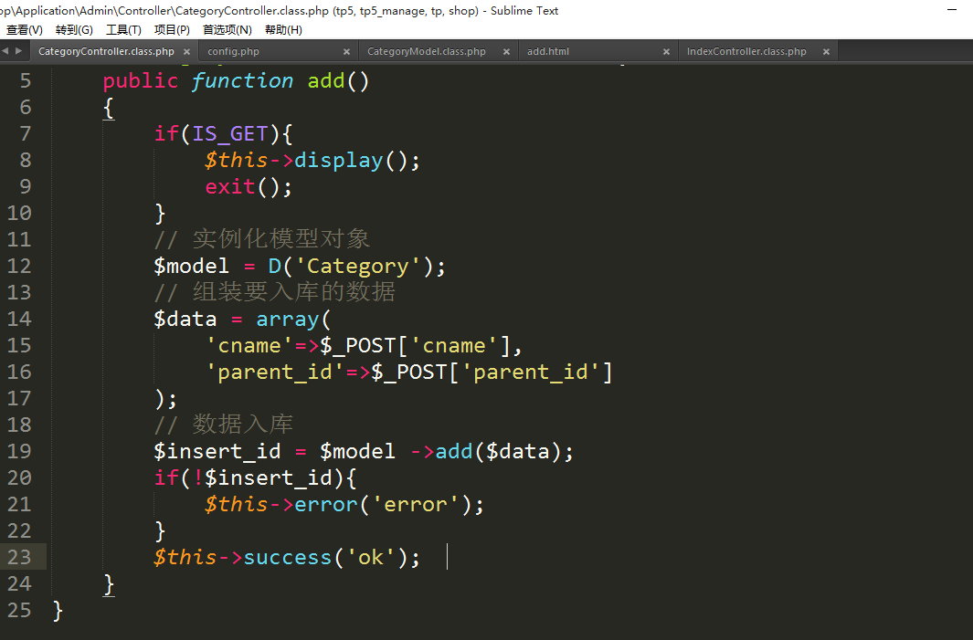Minimize the Sublime Text window
This screenshot has height=640, width=973.
953,11
